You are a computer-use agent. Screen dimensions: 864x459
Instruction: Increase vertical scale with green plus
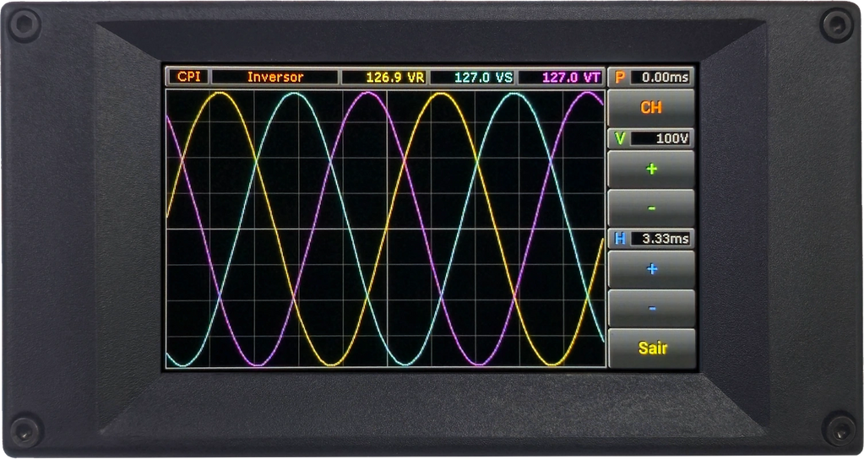[651, 169]
